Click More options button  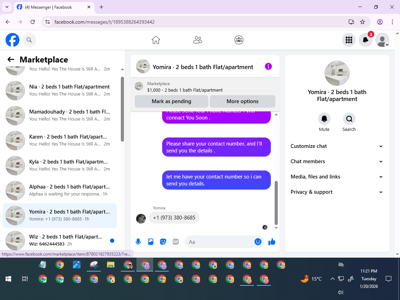click(x=242, y=101)
